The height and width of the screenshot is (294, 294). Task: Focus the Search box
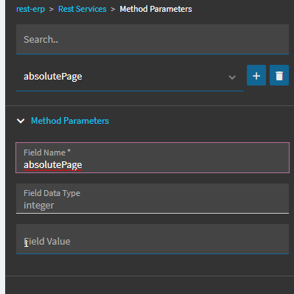(x=153, y=39)
